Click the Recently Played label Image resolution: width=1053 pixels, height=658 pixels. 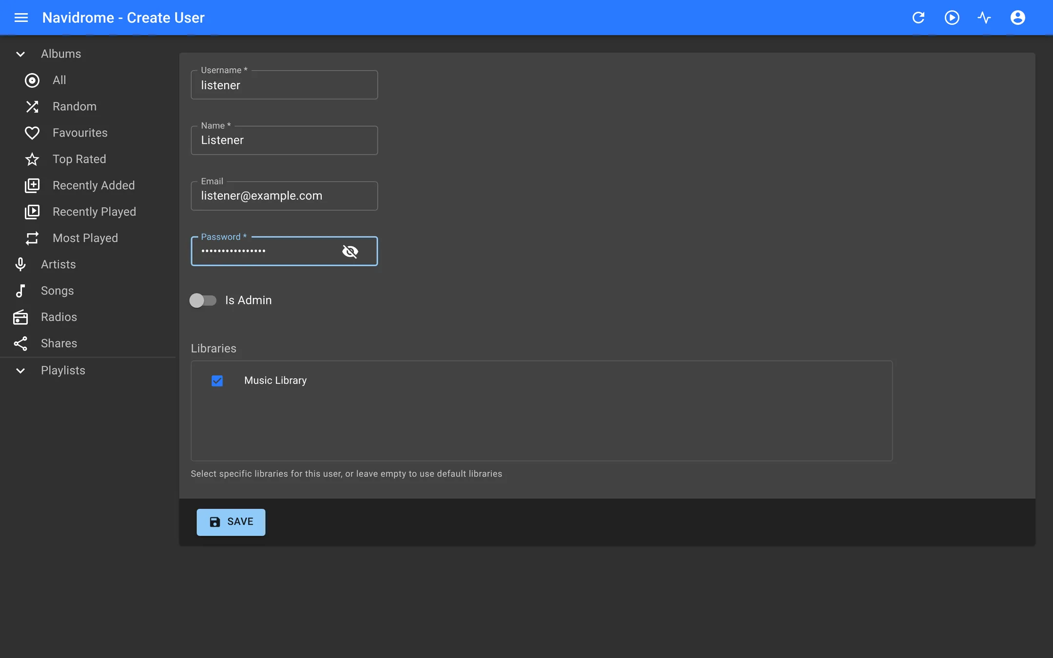[x=95, y=212]
